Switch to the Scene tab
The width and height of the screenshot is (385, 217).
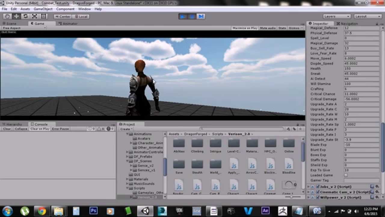9,24
